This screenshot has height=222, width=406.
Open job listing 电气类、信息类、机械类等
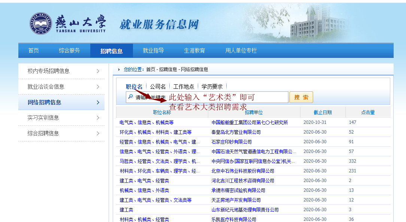146,122
